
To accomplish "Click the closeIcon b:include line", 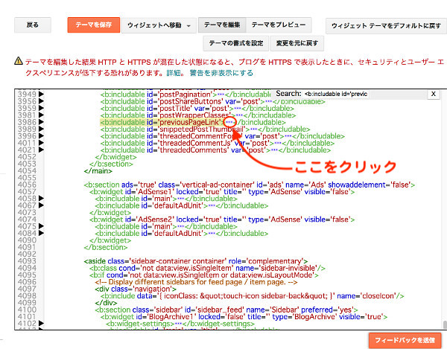I will coord(252,296).
